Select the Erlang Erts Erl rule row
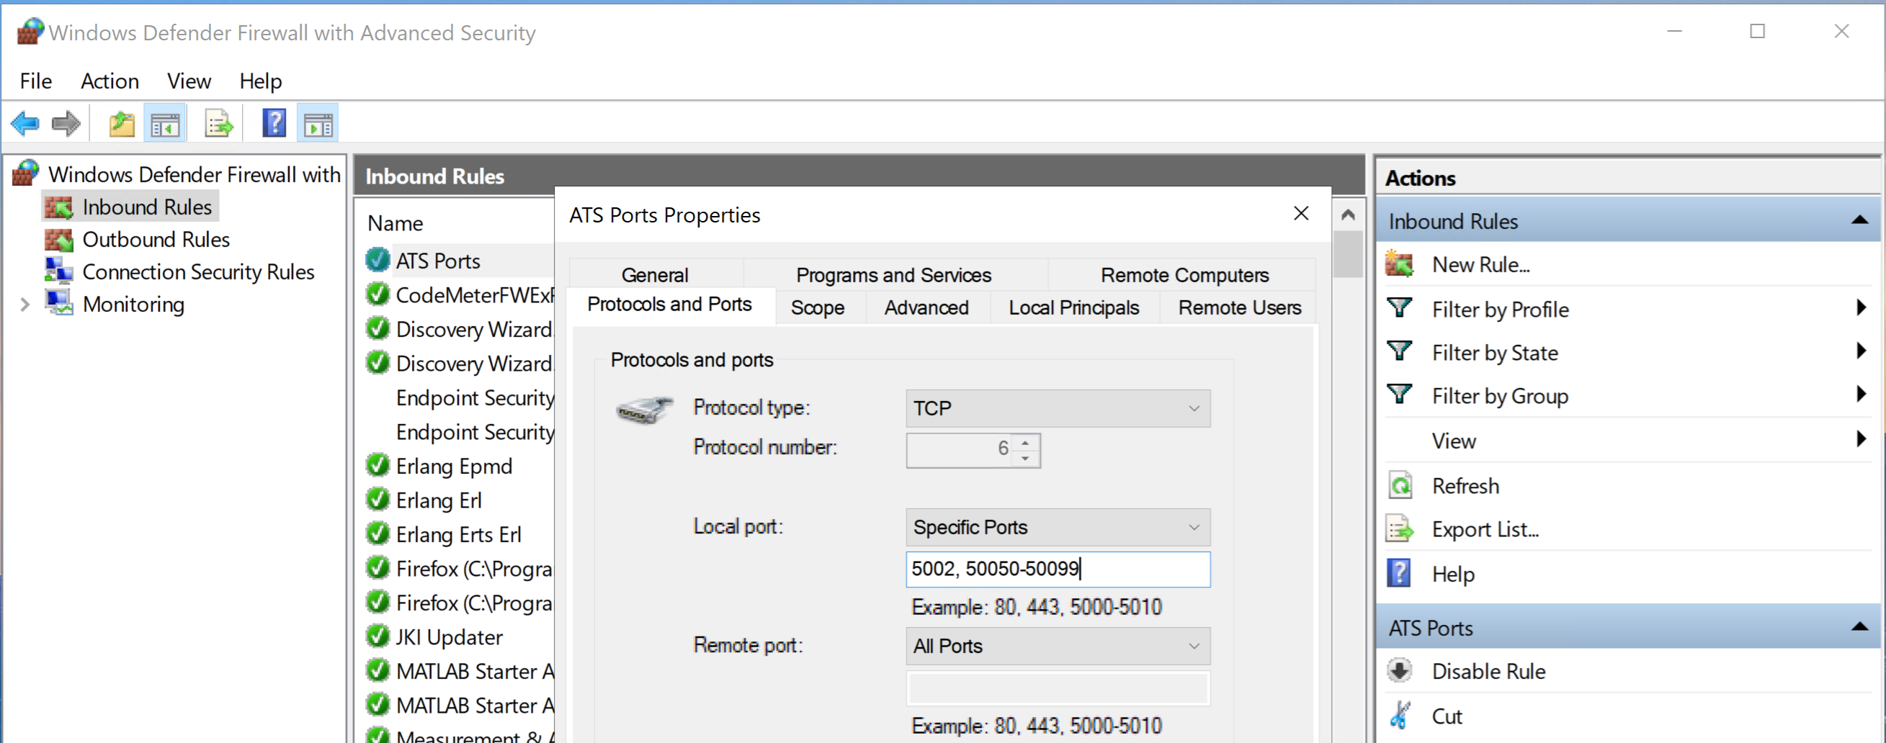Viewport: 1886px width, 743px height. 459,534
